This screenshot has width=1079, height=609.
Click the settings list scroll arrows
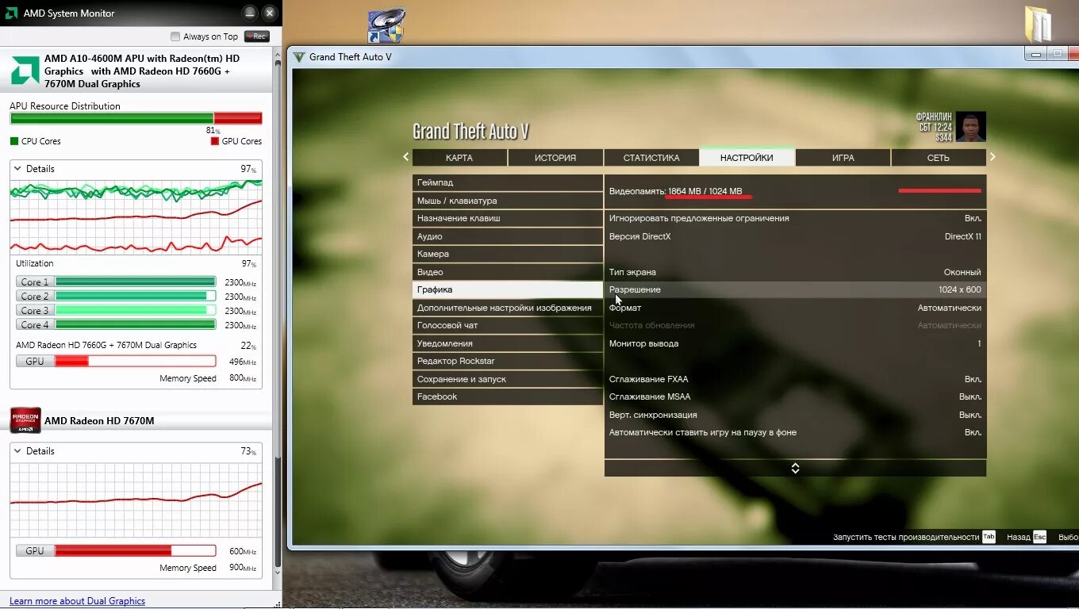click(795, 469)
